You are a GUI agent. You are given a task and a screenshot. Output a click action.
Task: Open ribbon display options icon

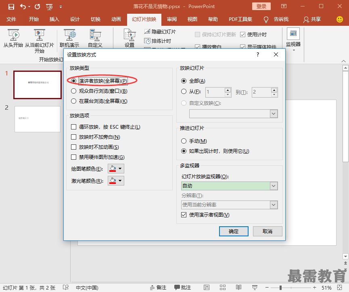[x=284, y=6]
